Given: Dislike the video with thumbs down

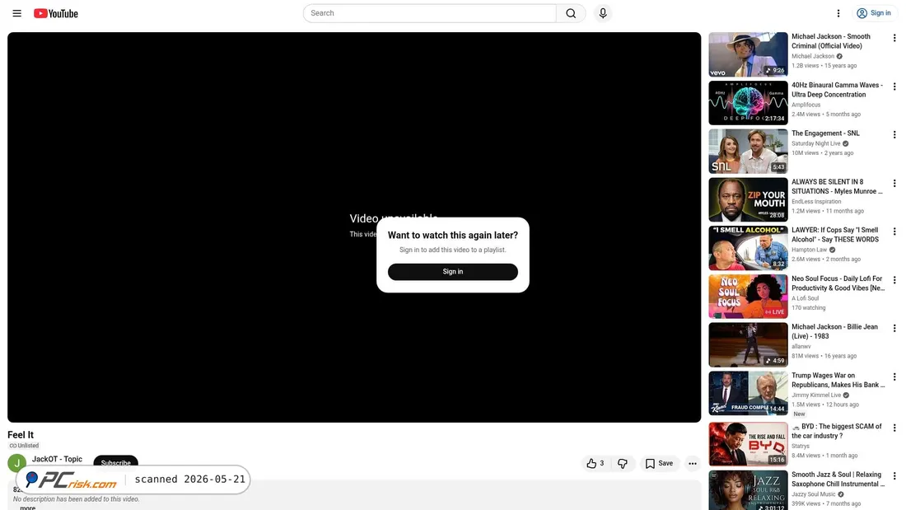Looking at the screenshot, I should click(623, 463).
